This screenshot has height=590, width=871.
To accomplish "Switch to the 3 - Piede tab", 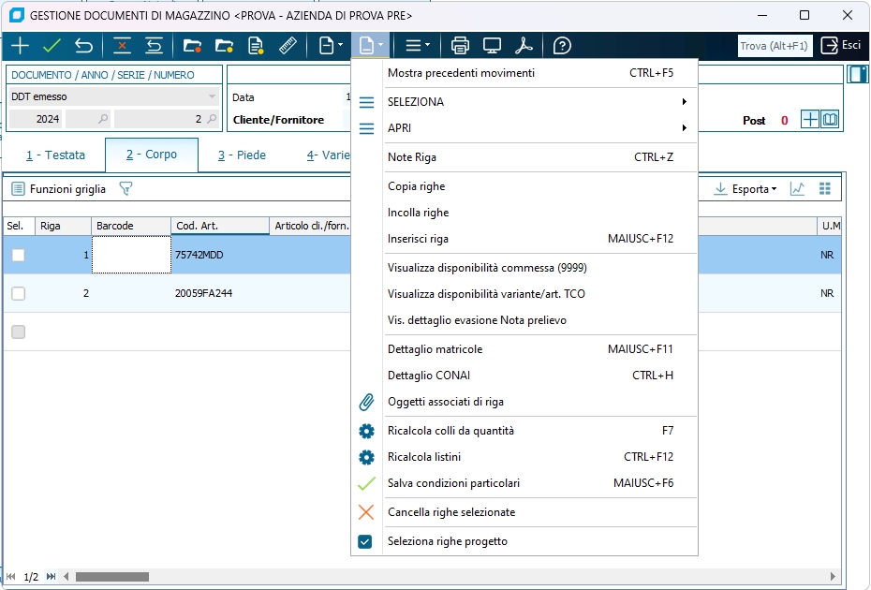I will 242,155.
